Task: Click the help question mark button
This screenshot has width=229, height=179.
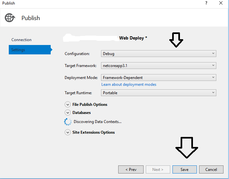Action: pyautogui.click(x=206, y=3)
